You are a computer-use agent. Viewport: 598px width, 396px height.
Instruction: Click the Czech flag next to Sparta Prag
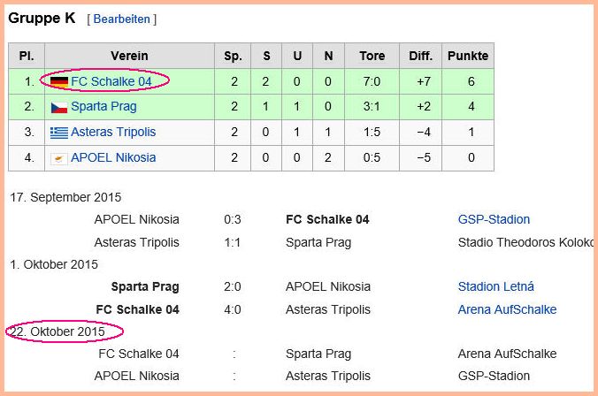click(59, 107)
